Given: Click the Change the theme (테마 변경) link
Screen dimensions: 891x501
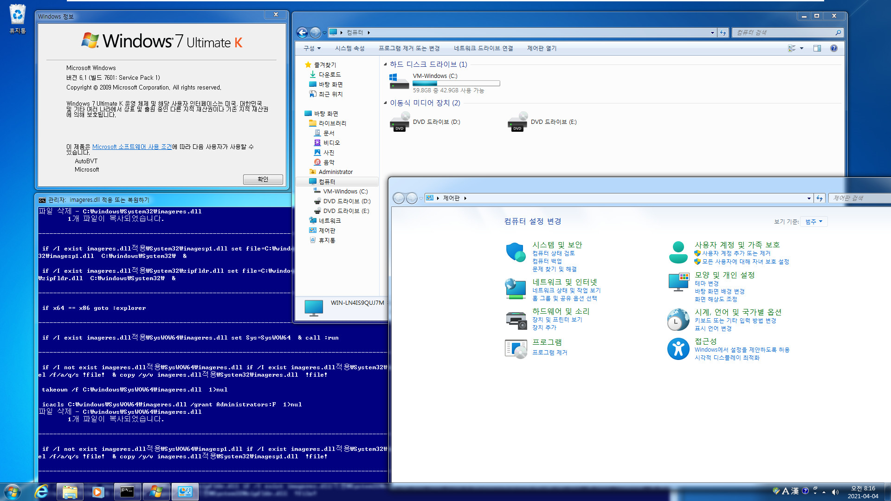Looking at the screenshot, I should (706, 283).
